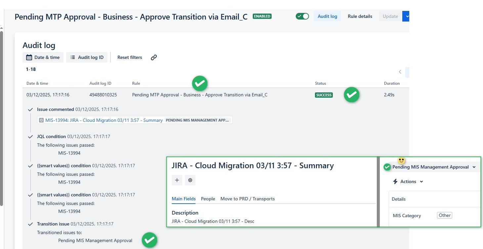This screenshot has width=483, height=249.
Task: Open the gear settings icon in the issue card
Action: (x=190, y=180)
